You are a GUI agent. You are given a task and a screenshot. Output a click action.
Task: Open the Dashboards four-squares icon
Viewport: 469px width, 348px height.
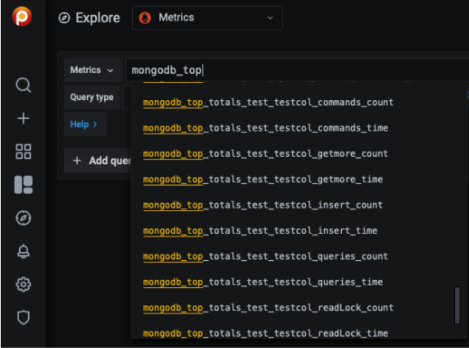pos(23,151)
